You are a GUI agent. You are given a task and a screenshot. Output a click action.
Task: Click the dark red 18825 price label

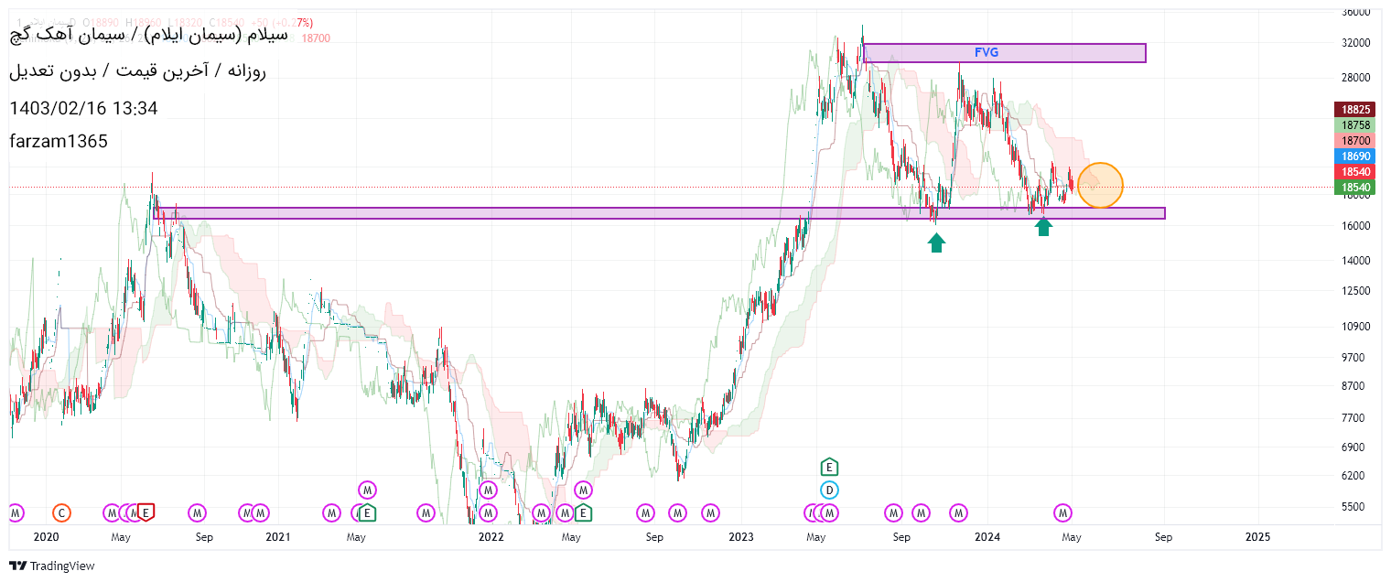(1355, 109)
